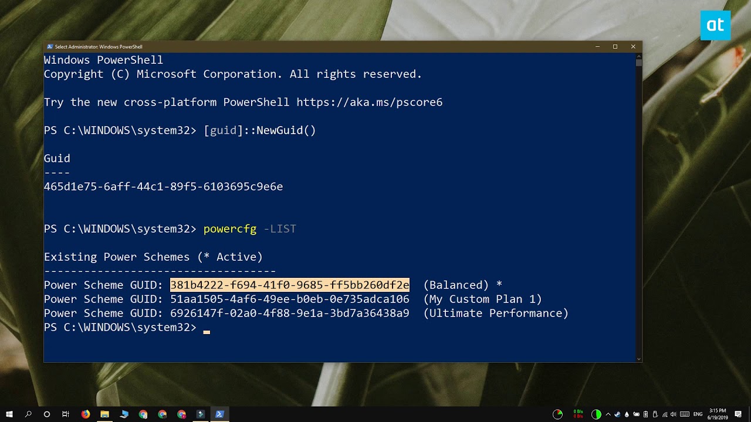The image size is (751, 422).
Task: Open the Action Center notifications
Action: [x=738, y=414]
